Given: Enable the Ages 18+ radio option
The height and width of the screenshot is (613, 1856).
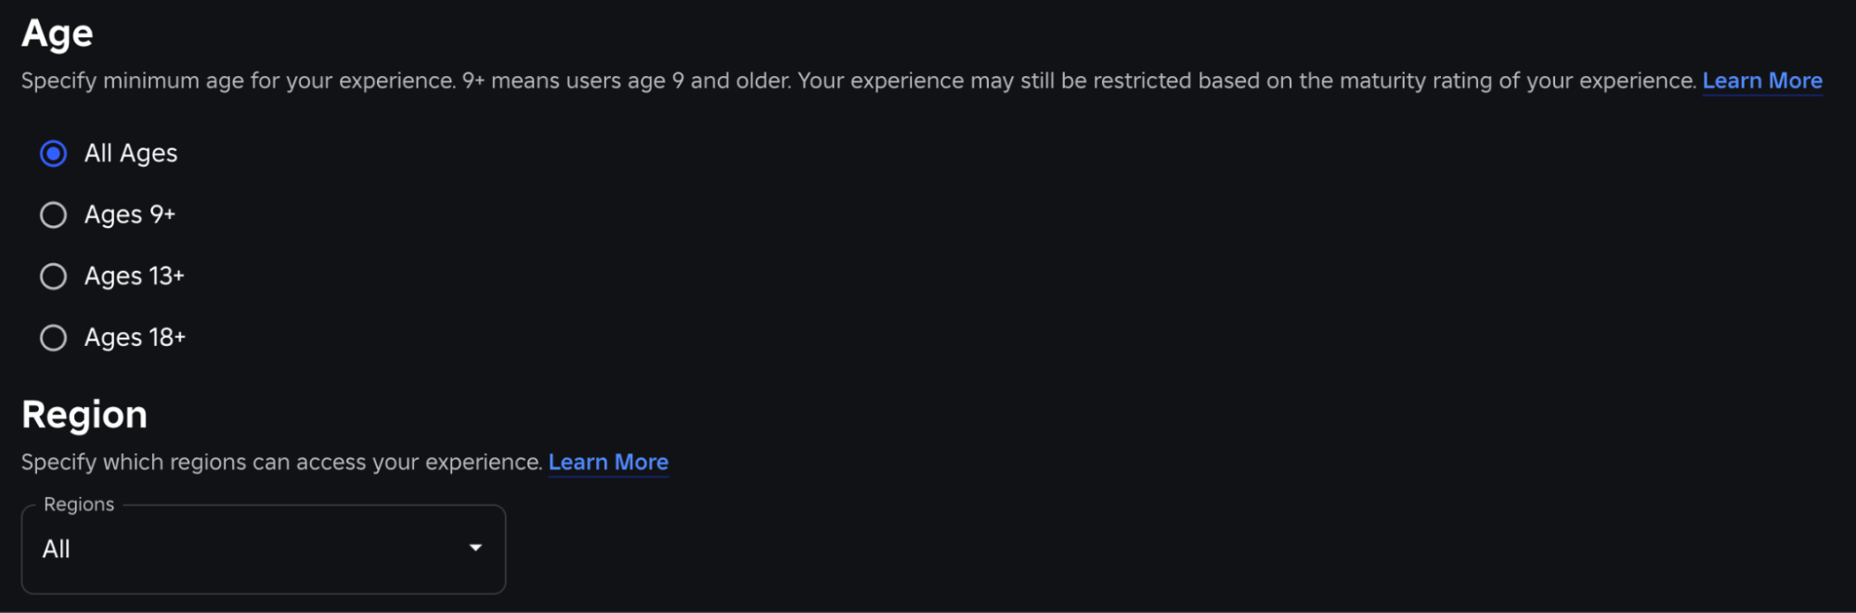Looking at the screenshot, I should pos(54,338).
